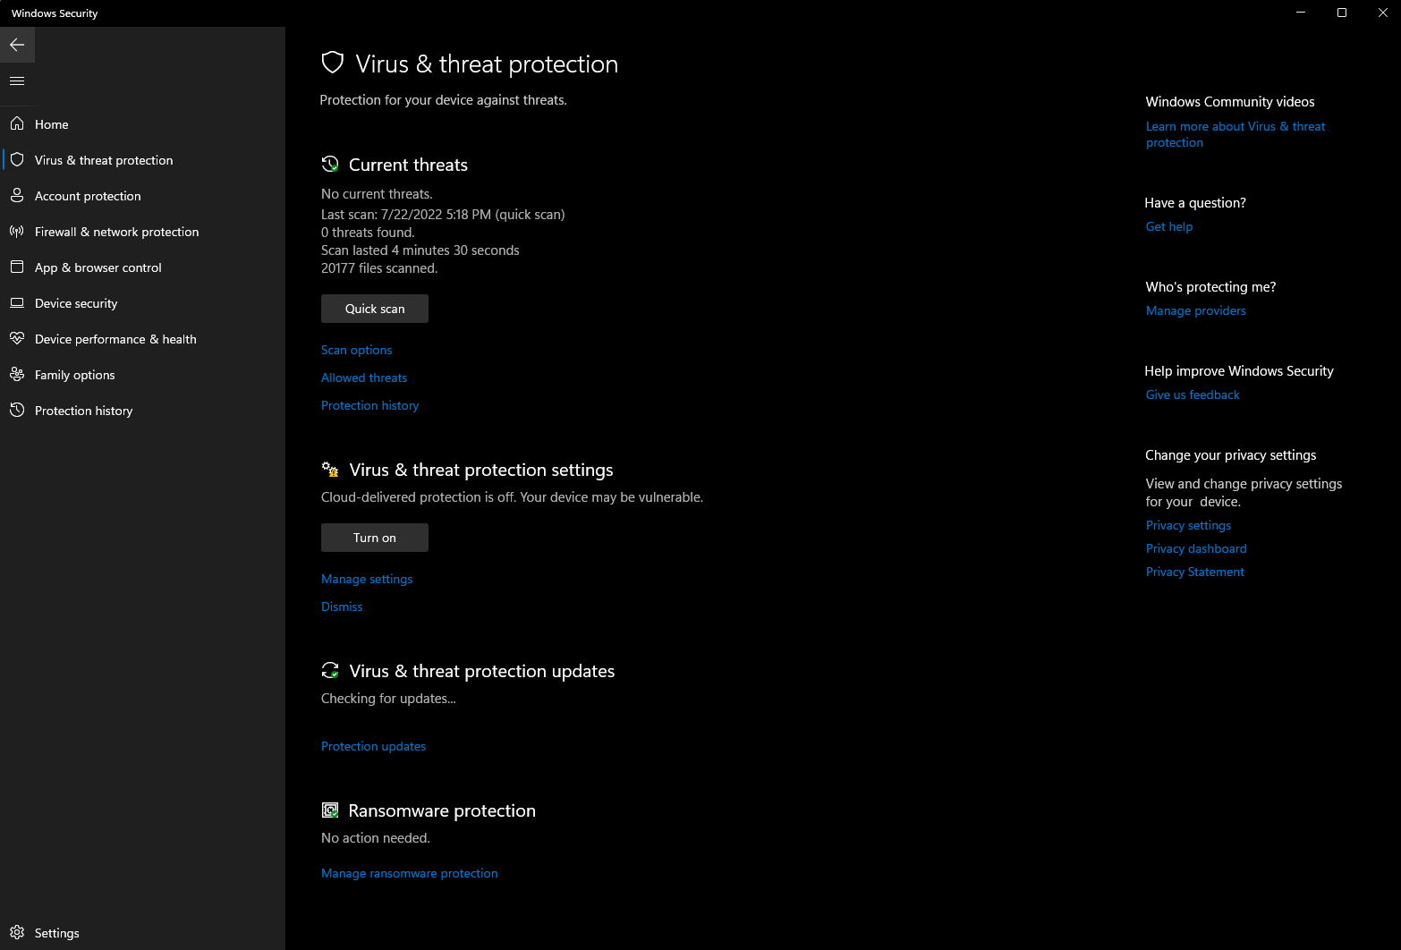This screenshot has height=950, width=1401.
Task: Open Manage ransomware protection link
Action: tap(409, 873)
